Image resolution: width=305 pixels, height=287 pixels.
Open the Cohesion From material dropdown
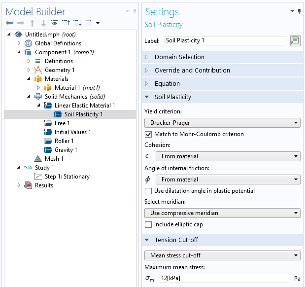click(228, 156)
